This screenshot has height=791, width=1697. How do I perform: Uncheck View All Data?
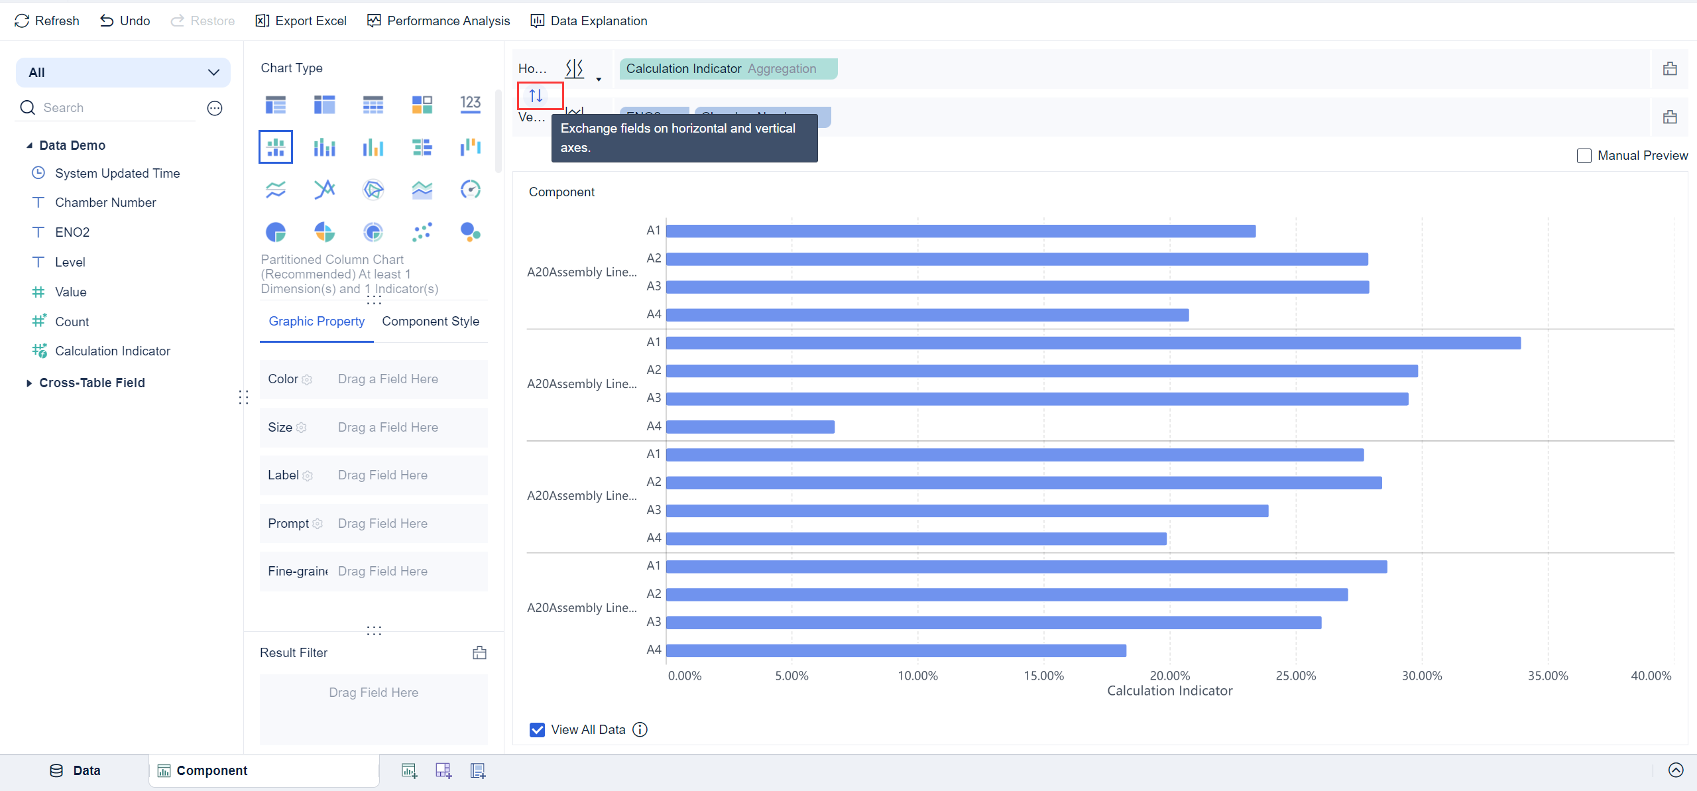pos(536,729)
